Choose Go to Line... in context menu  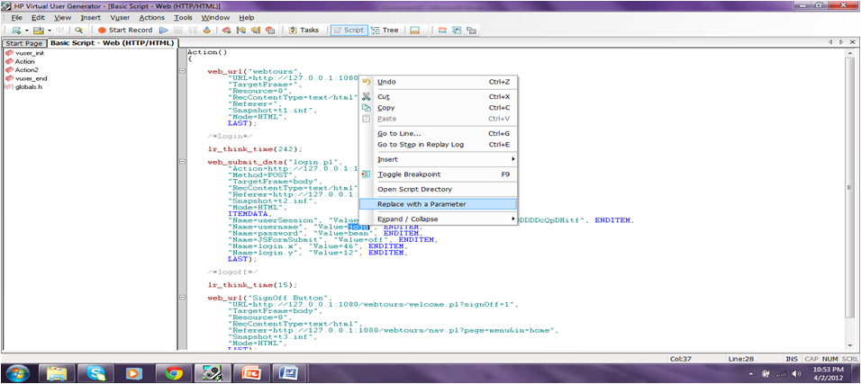click(438, 133)
